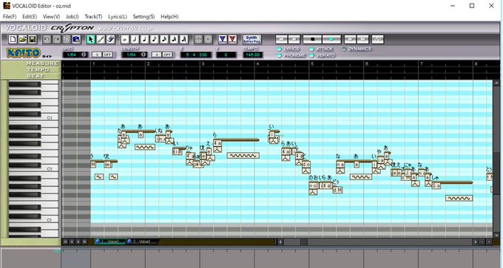Click the horizontal scrollbar thumb

(x=304, y=241)
